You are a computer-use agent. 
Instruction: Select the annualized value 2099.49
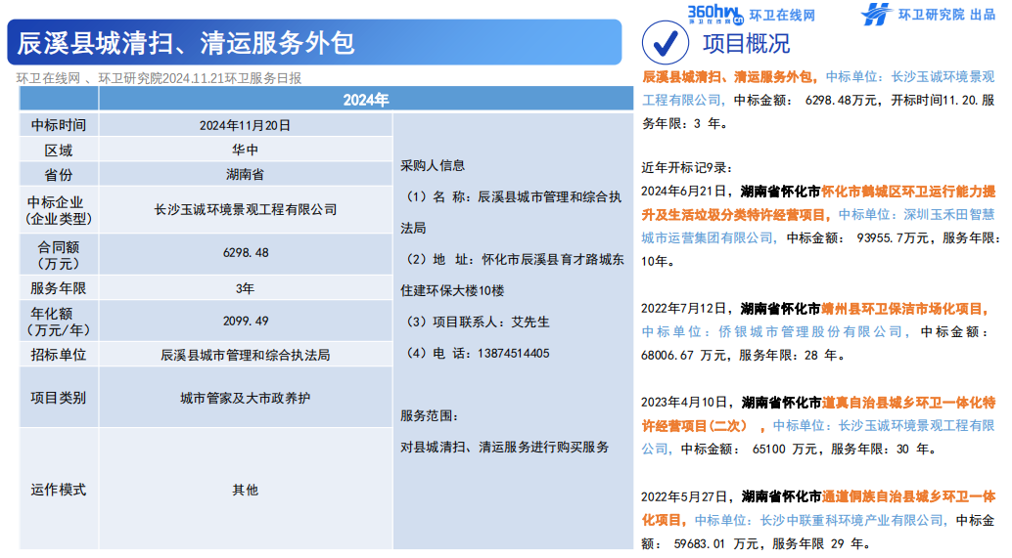coord(246,321)
